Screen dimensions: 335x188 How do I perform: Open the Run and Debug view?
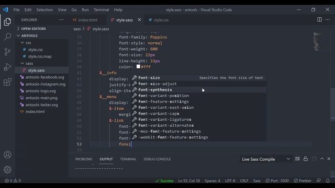(x=7, y=67)
